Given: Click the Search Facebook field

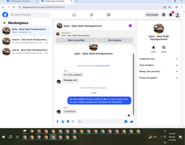Looking at the screenshot, I should 30,15.
